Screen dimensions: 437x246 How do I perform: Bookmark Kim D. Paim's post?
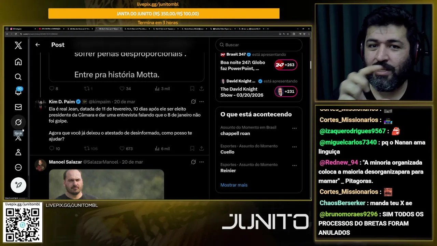pos(192,149)
